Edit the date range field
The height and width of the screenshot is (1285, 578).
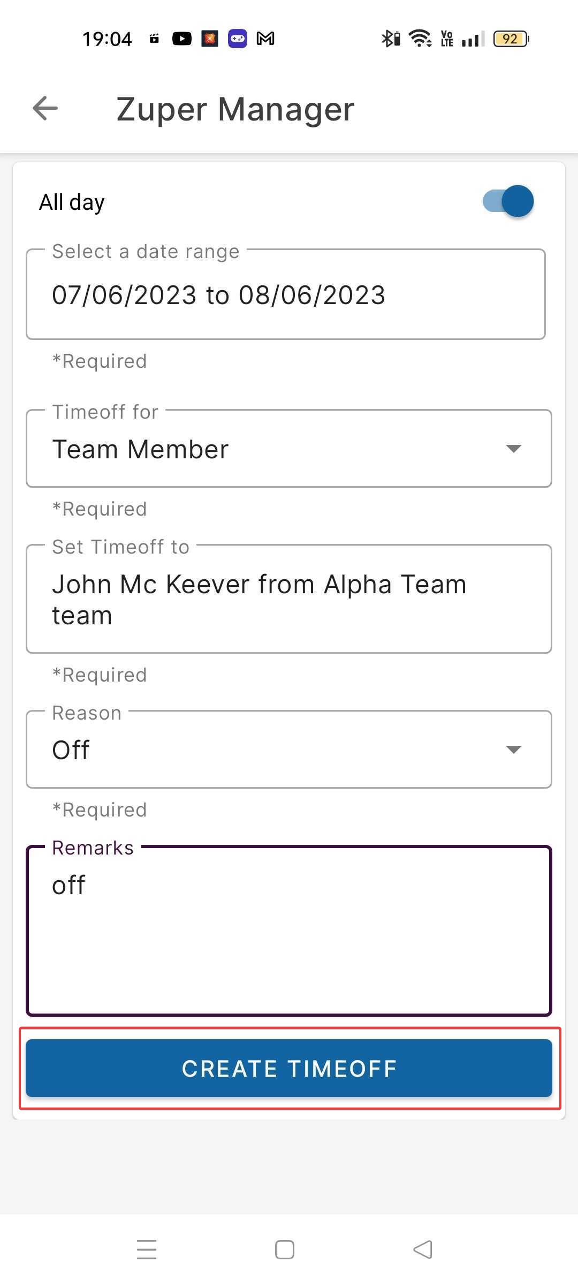click(x=286, y=295)
